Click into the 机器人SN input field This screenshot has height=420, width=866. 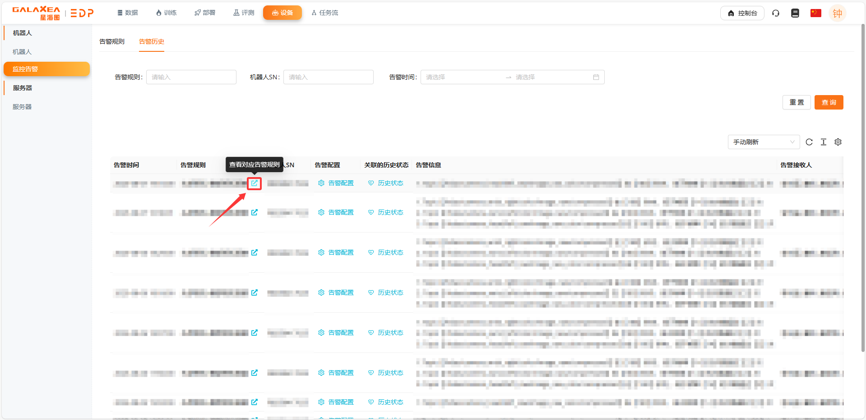328,77
